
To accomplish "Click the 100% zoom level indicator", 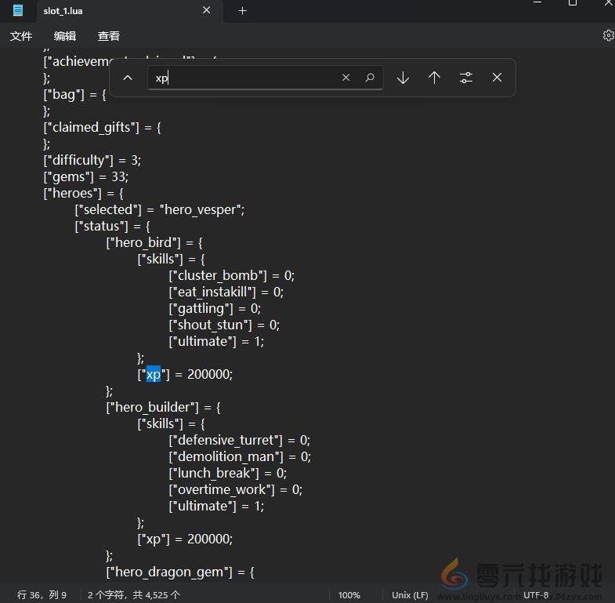I will coord(349,595).
